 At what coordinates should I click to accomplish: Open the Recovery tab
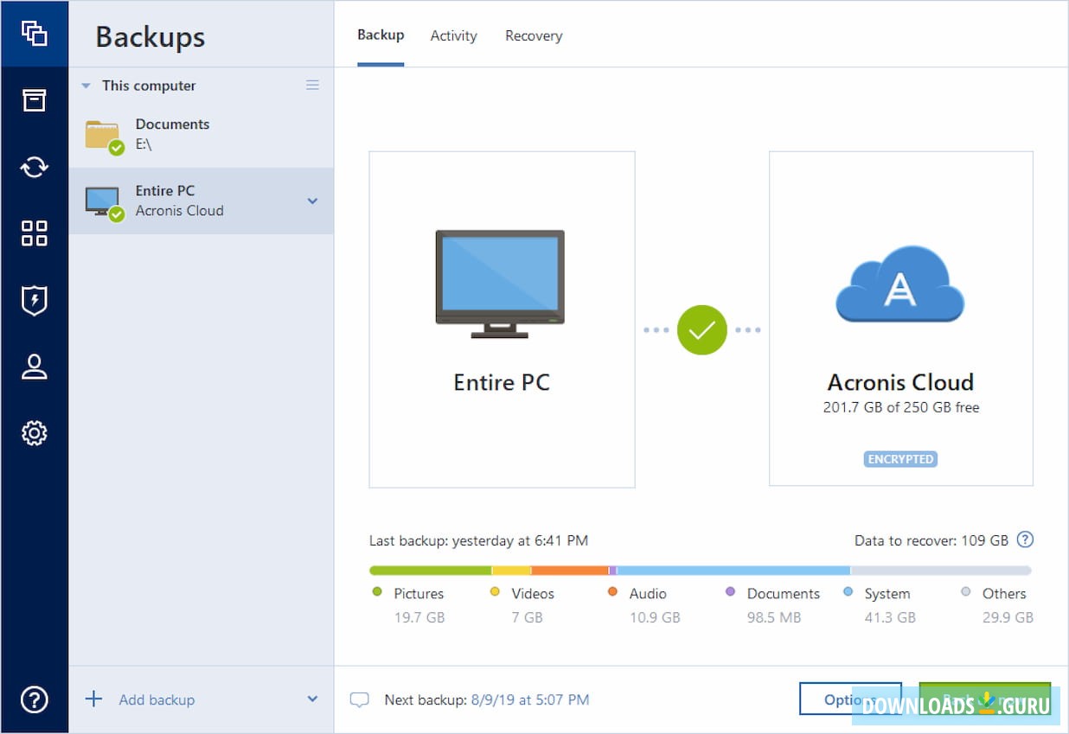(x=534, y=35)
